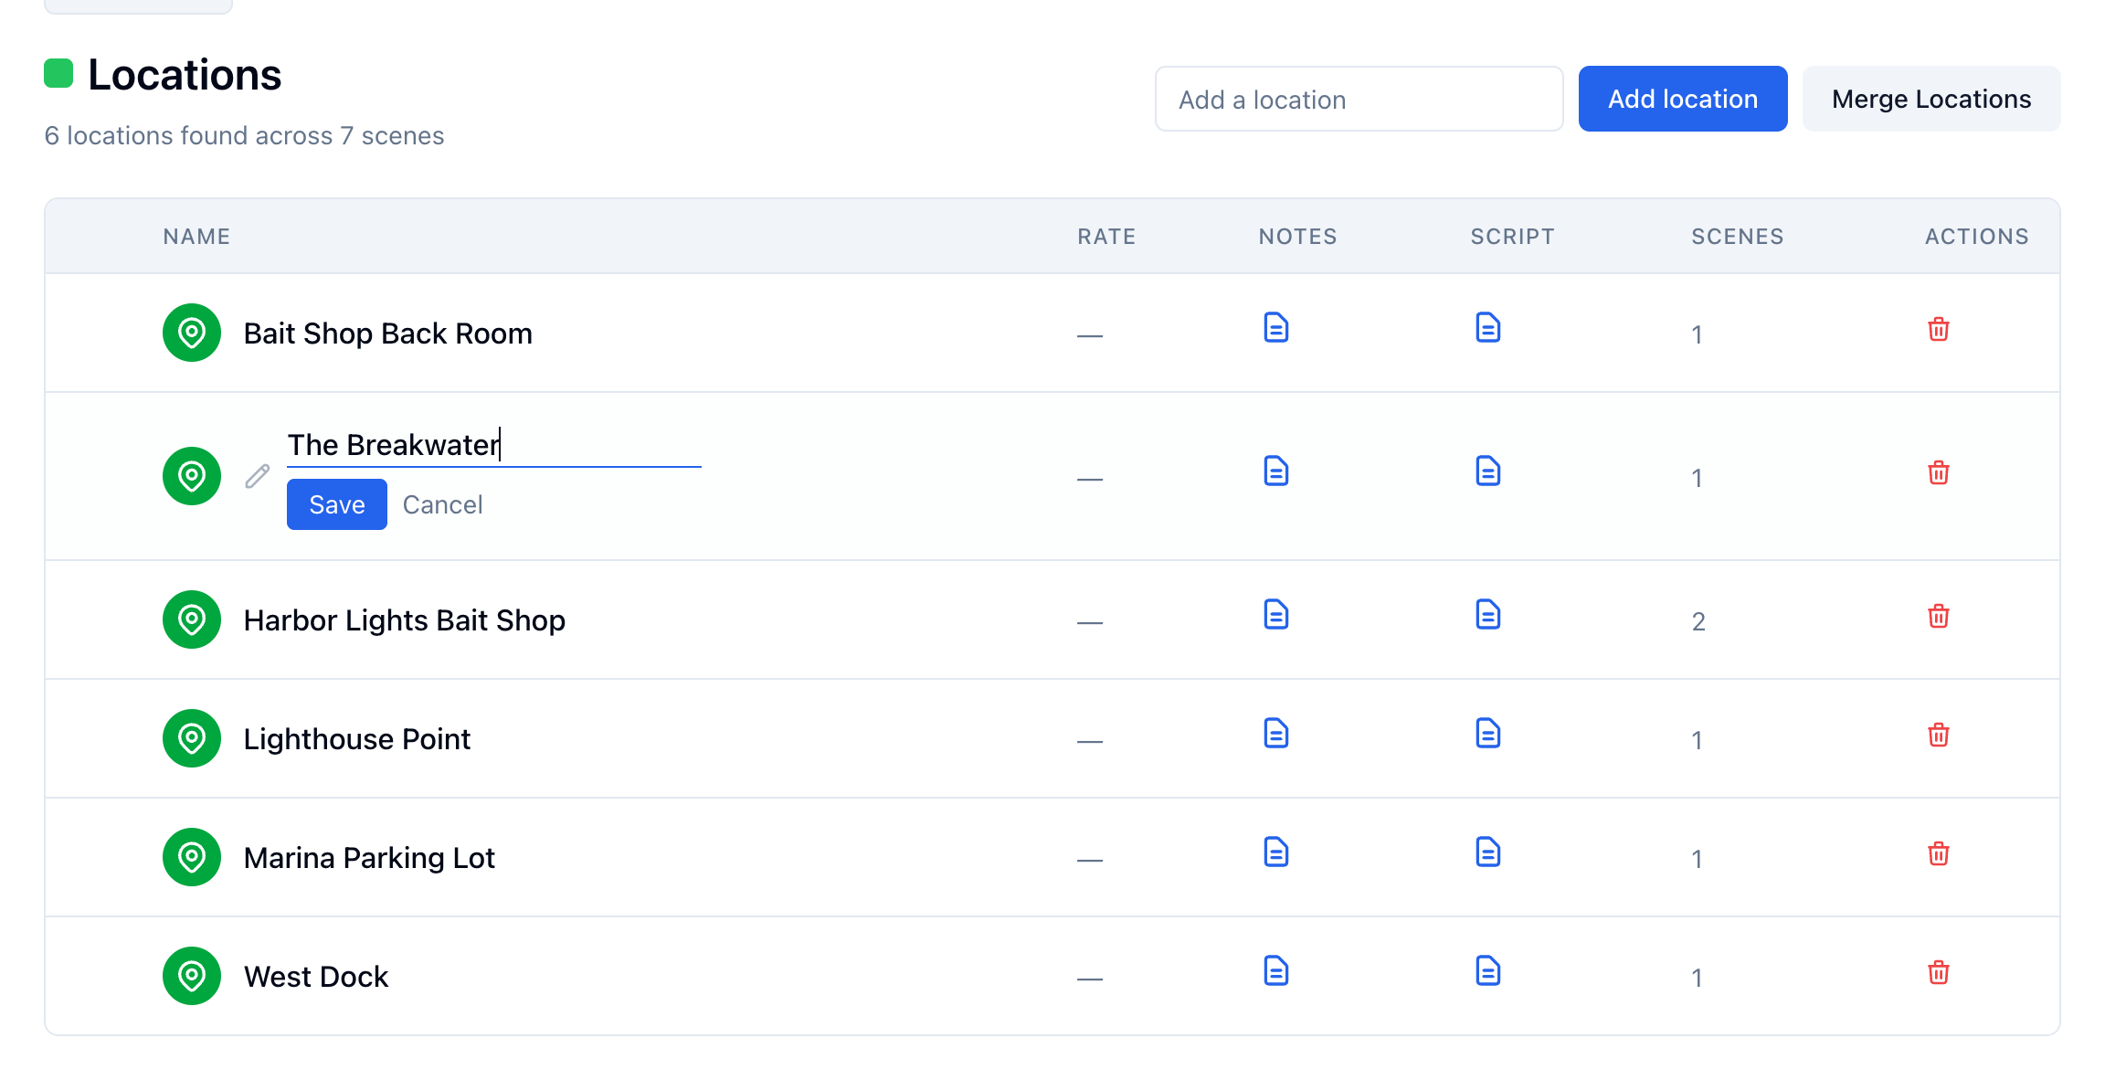Select the West Dock location name
This screenshot has width=2105, height=1080.
pyautogui.click(x=316, y=977)
